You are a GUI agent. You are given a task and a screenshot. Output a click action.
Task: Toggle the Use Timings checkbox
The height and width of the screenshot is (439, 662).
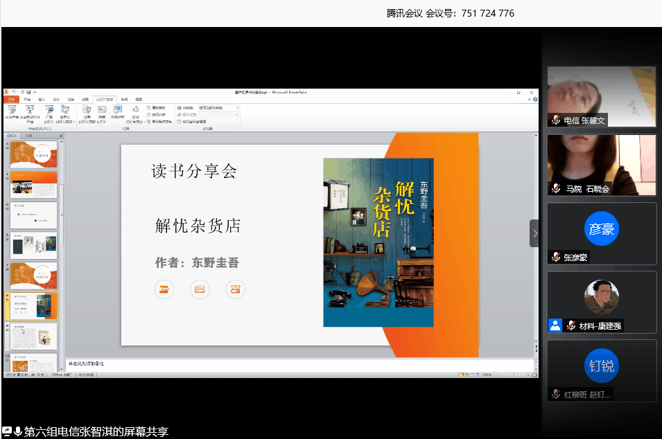click(148, 114)
